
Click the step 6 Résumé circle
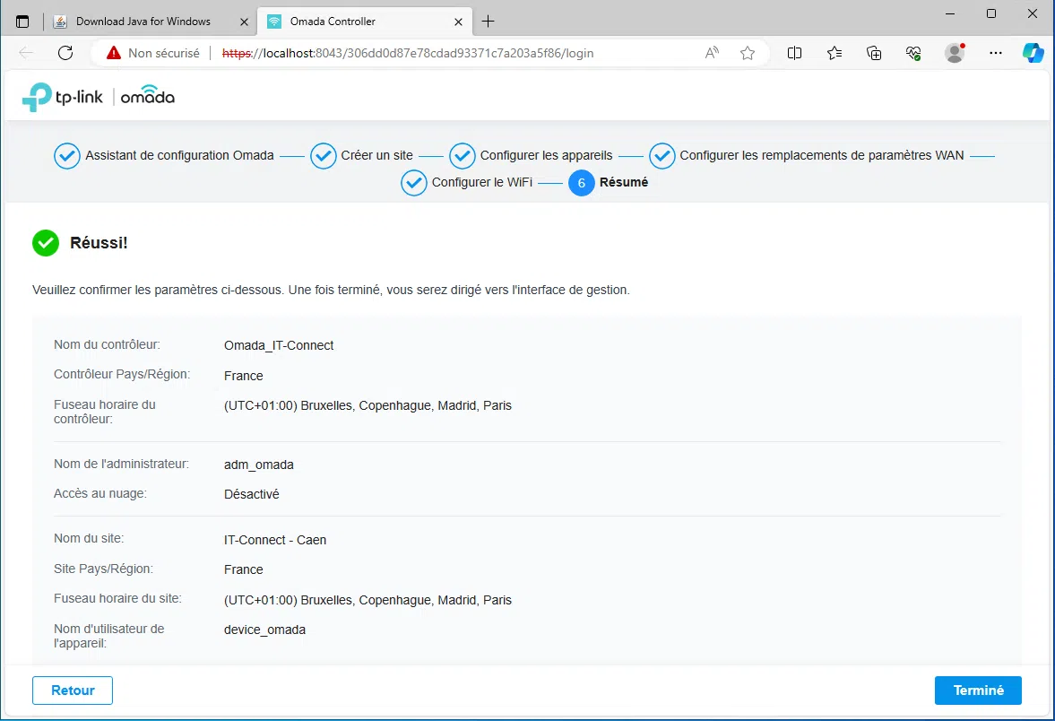pos(582,182)
